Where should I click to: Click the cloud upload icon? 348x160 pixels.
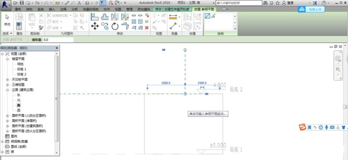pos(301,9)
